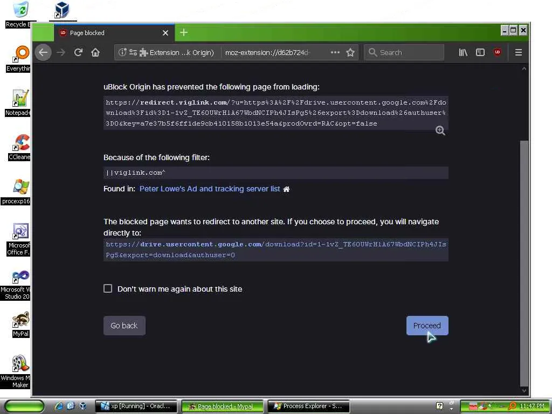Click the magnifier icon under blocked URL
This screenshot has width=552, height=414.
point(440,130)
